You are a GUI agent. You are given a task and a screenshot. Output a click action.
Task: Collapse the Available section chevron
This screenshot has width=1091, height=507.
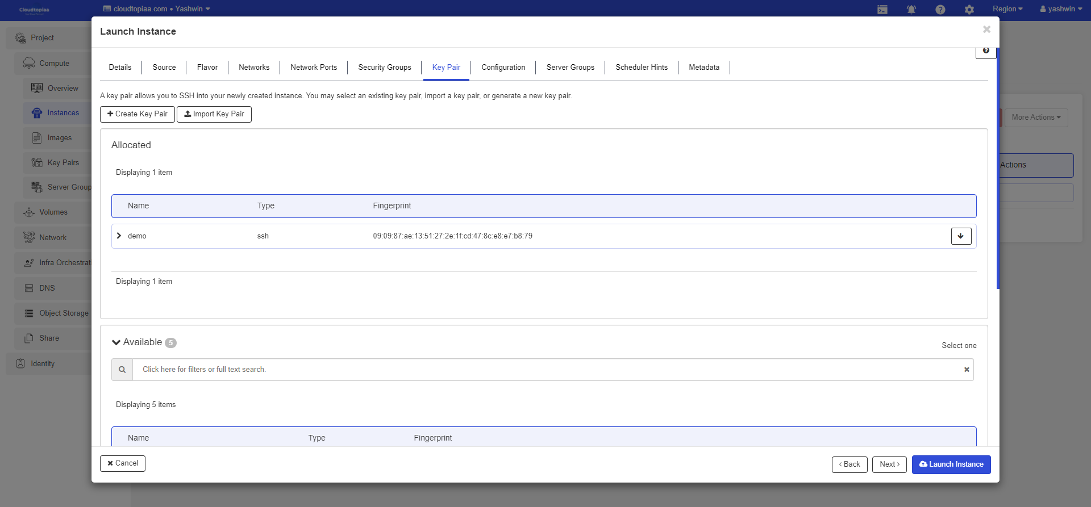116,342
